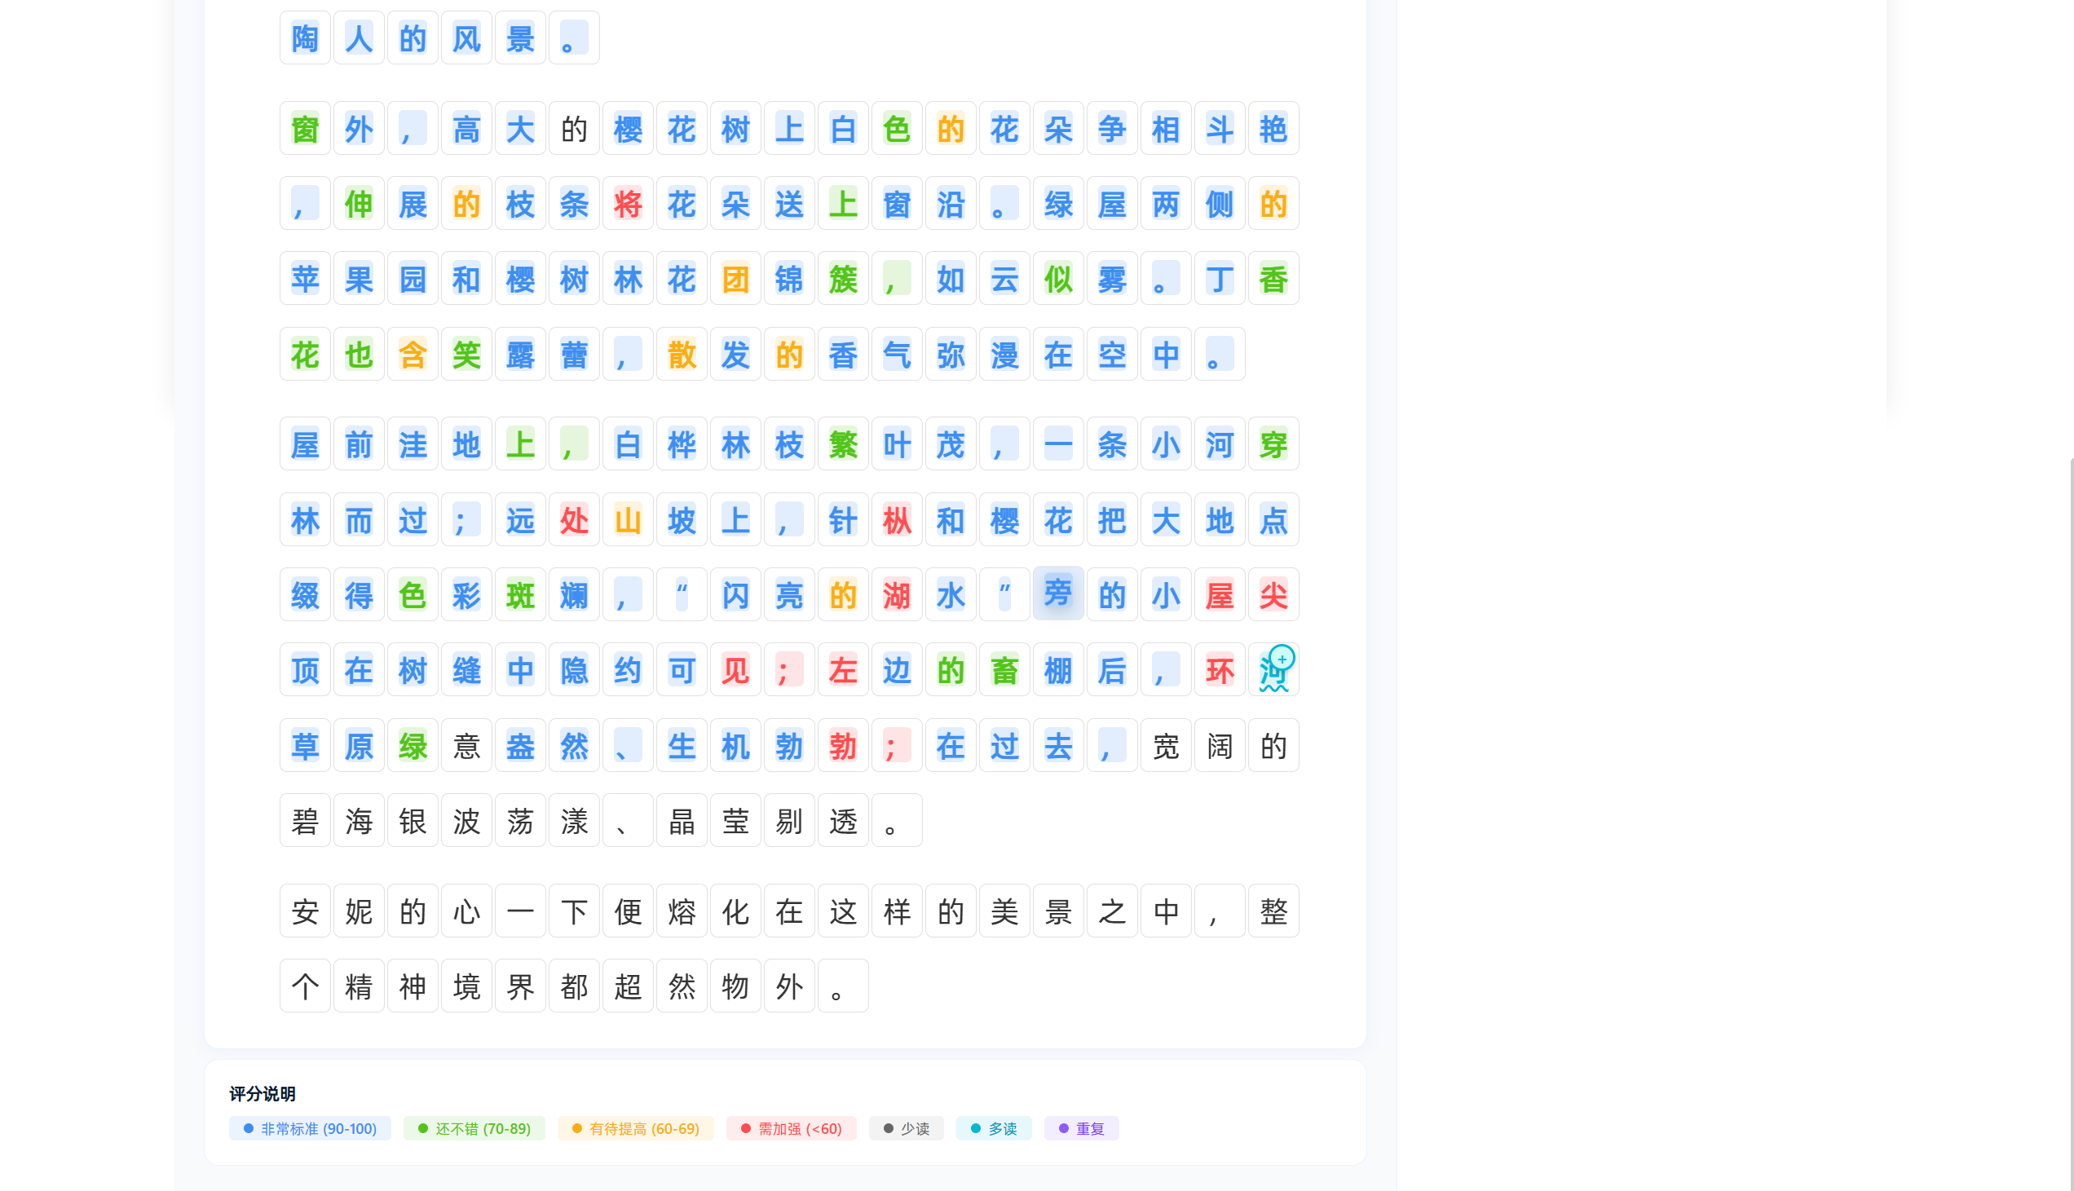Click the blue 陶 character tile

point(305,37)
